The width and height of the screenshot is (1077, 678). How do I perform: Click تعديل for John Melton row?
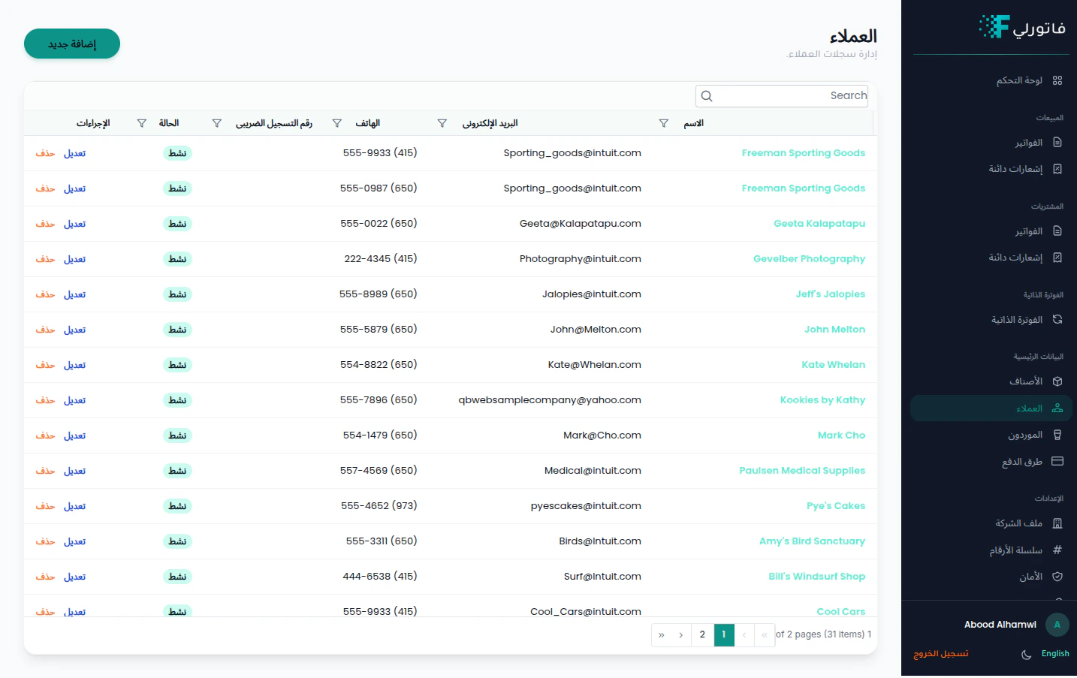click(74, 330)
